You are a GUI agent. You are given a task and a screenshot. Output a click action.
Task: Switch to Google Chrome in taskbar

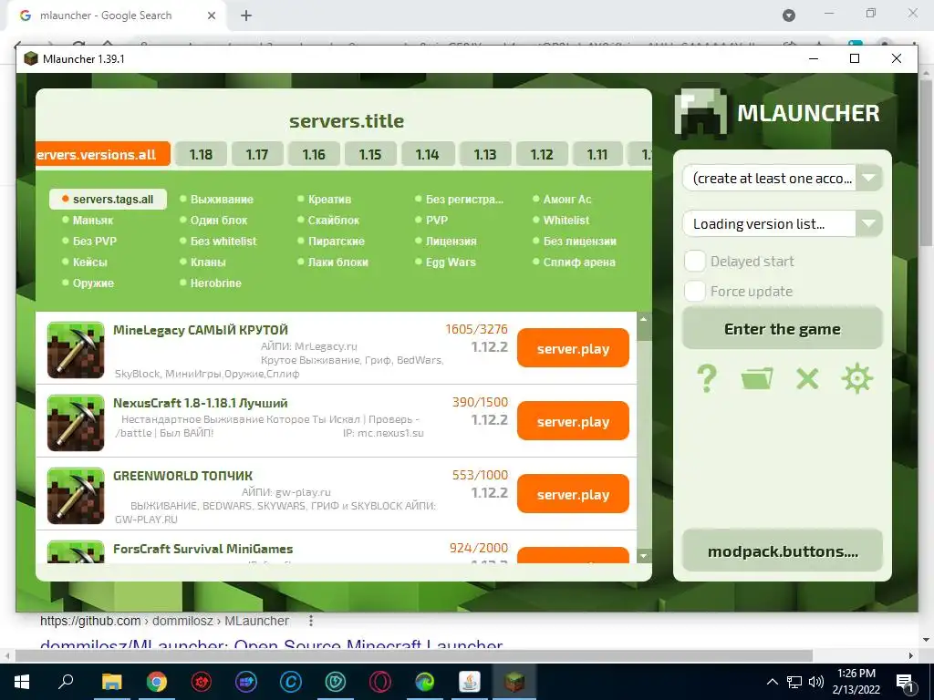pos(157,682)
